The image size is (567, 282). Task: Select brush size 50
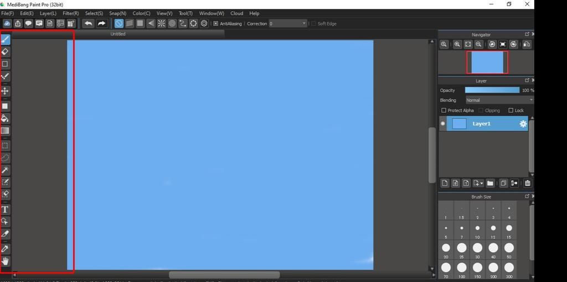[x=509, y=251]
